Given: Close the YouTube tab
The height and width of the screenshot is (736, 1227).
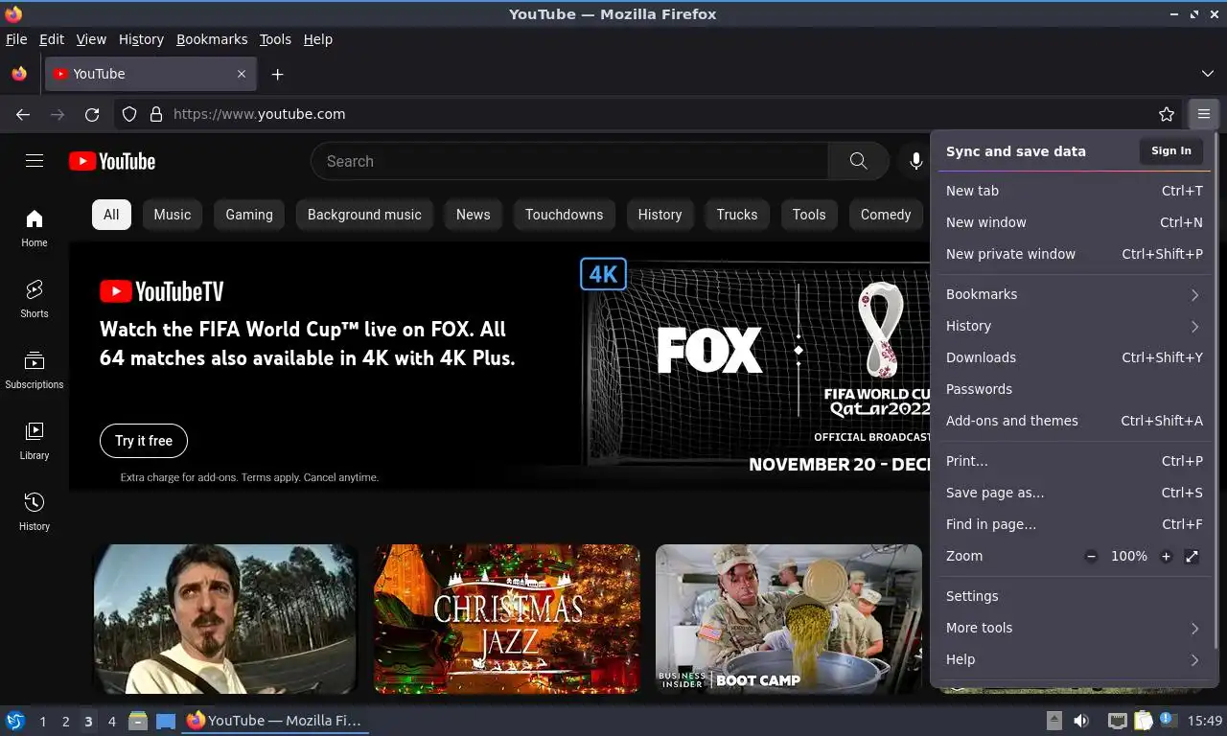Looking at the screenshot, I should click(x=242, y=74).
